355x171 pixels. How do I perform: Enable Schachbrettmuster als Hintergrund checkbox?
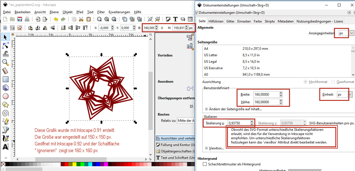point(205,164)
